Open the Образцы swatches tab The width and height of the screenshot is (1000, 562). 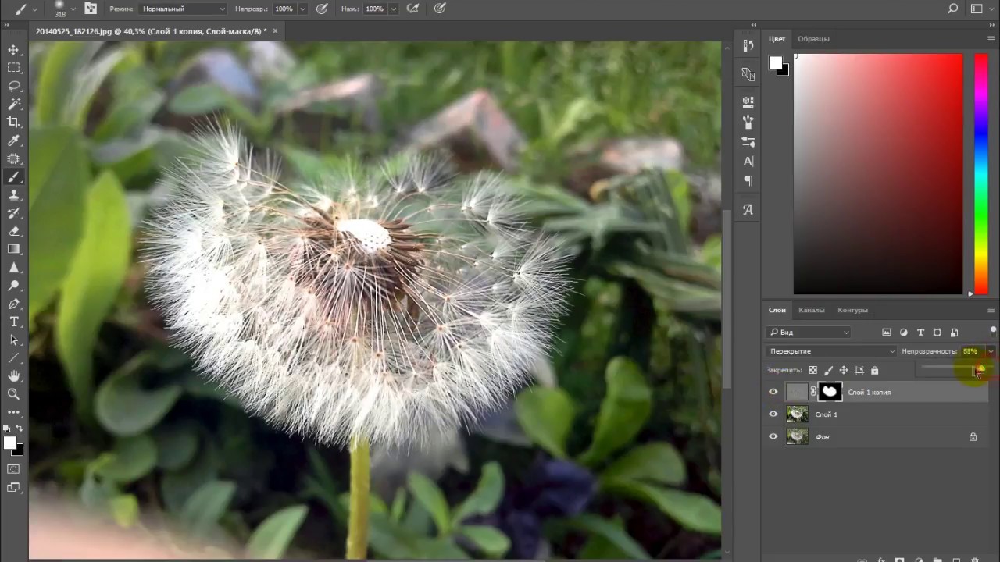(813, 39)
